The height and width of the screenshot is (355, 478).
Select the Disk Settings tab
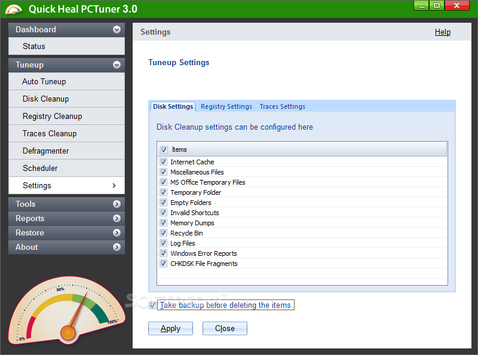(x=173, y=106)
